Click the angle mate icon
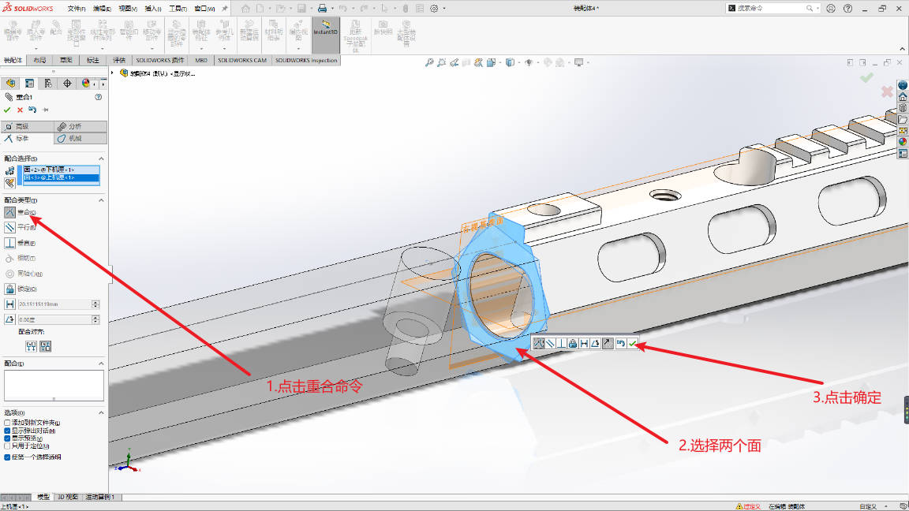 (x=9, y=319)
